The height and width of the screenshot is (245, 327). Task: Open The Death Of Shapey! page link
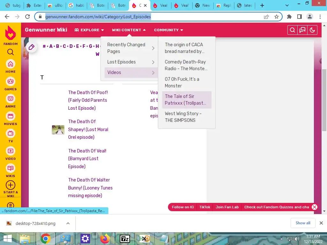pos(88,129)
